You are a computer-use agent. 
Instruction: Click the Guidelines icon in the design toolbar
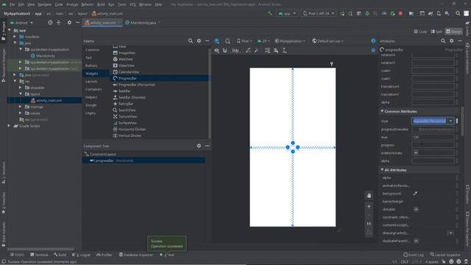(x=284, y=51)
